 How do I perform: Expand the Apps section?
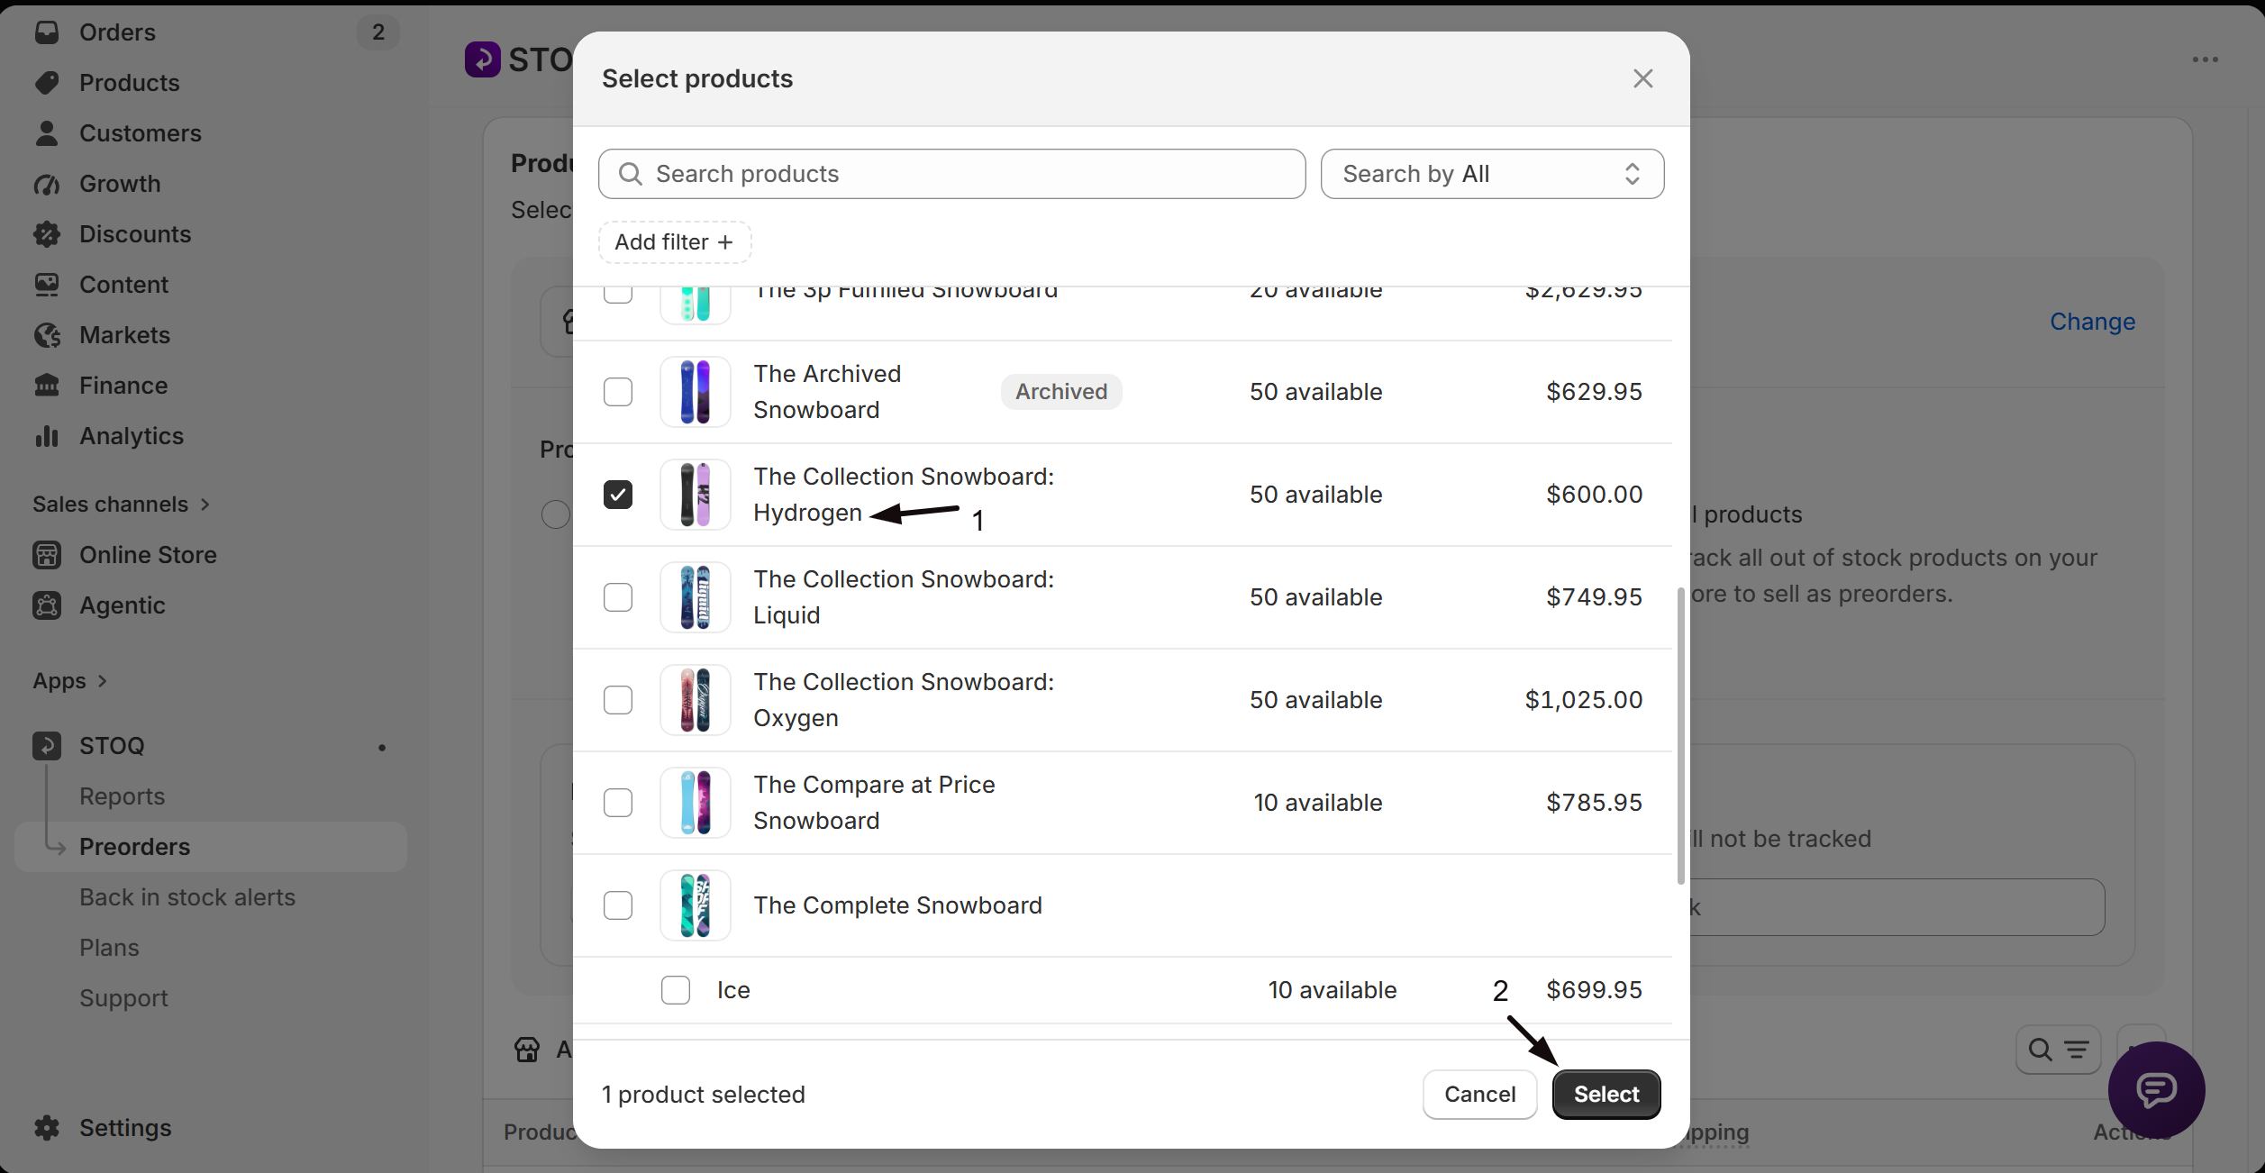[x=70, y=681]
